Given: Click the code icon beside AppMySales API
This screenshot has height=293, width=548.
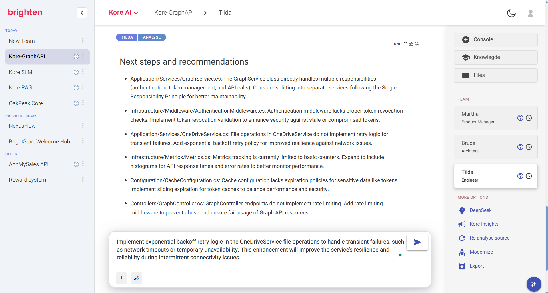Looking at the screenshot, I should (76, 164).
